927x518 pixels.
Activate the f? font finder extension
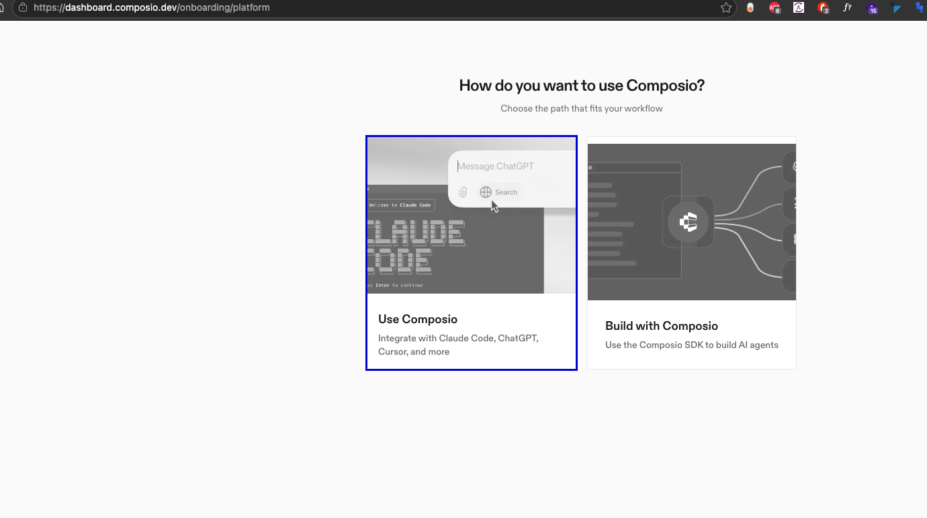(x=848, y=7)
